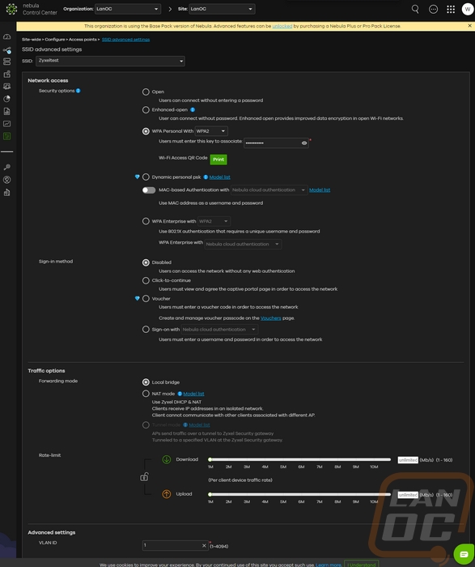Open the stacked devices sidebar icon

click(6, 62)
